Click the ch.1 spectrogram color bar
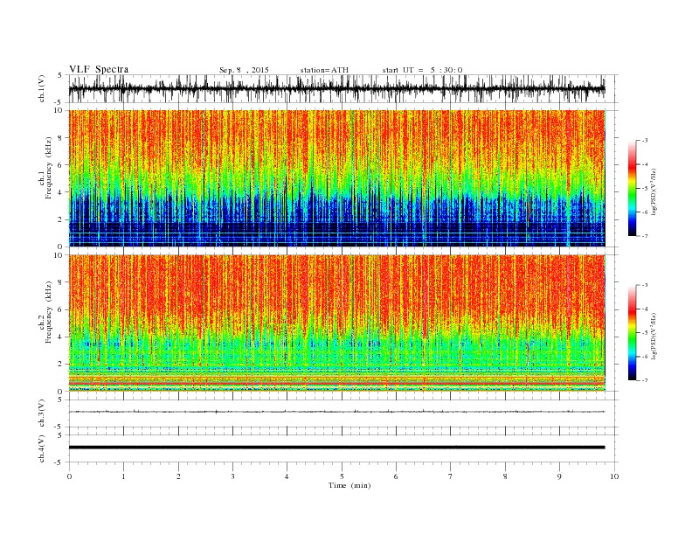This screenshot has width=692, height=535. [633, 189]
